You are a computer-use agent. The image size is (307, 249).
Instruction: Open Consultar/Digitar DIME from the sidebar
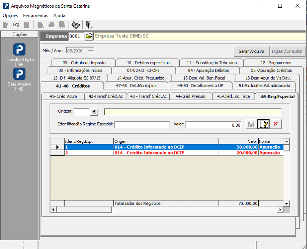(x=19, y=55)
